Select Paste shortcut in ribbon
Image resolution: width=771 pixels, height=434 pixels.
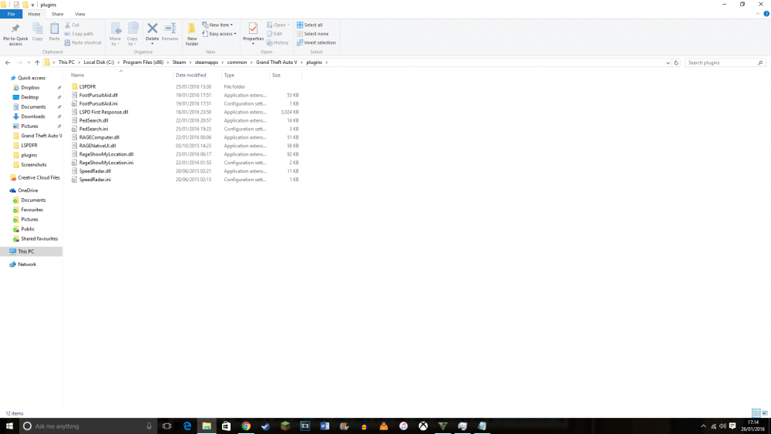82,42
